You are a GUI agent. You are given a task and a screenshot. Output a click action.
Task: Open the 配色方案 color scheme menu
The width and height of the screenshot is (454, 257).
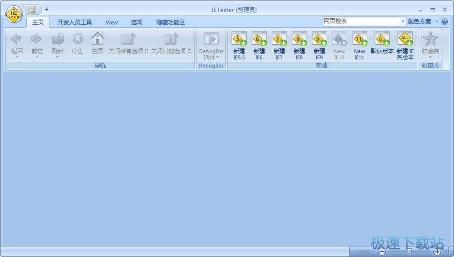click(x=420, y=22)
